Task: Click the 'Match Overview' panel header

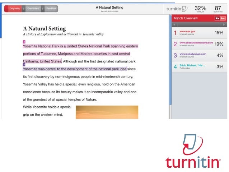Action: (x=186, y=18)
